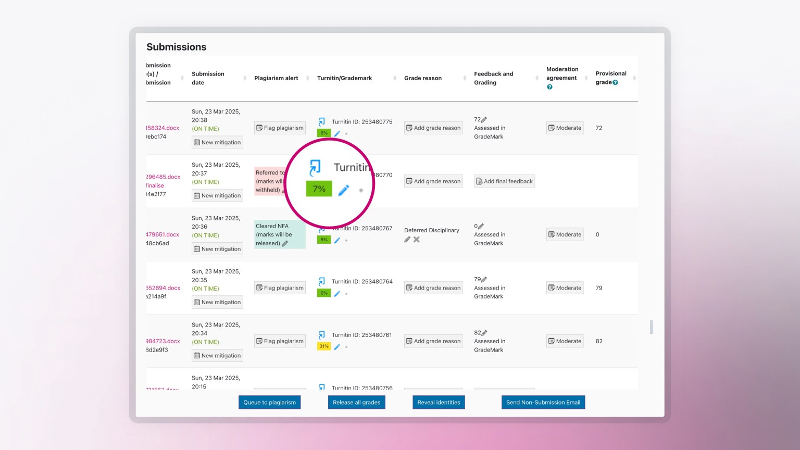Click the Feedback and Grading column header
Viewport: 800px width, 450px height.
tap(493, 78)
